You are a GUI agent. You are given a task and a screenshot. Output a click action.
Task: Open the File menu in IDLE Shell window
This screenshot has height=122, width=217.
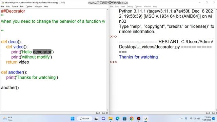112,6
